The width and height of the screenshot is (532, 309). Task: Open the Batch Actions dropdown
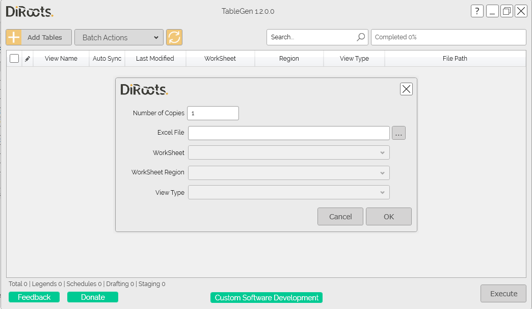pyautogui.click(x=119, y=37)
